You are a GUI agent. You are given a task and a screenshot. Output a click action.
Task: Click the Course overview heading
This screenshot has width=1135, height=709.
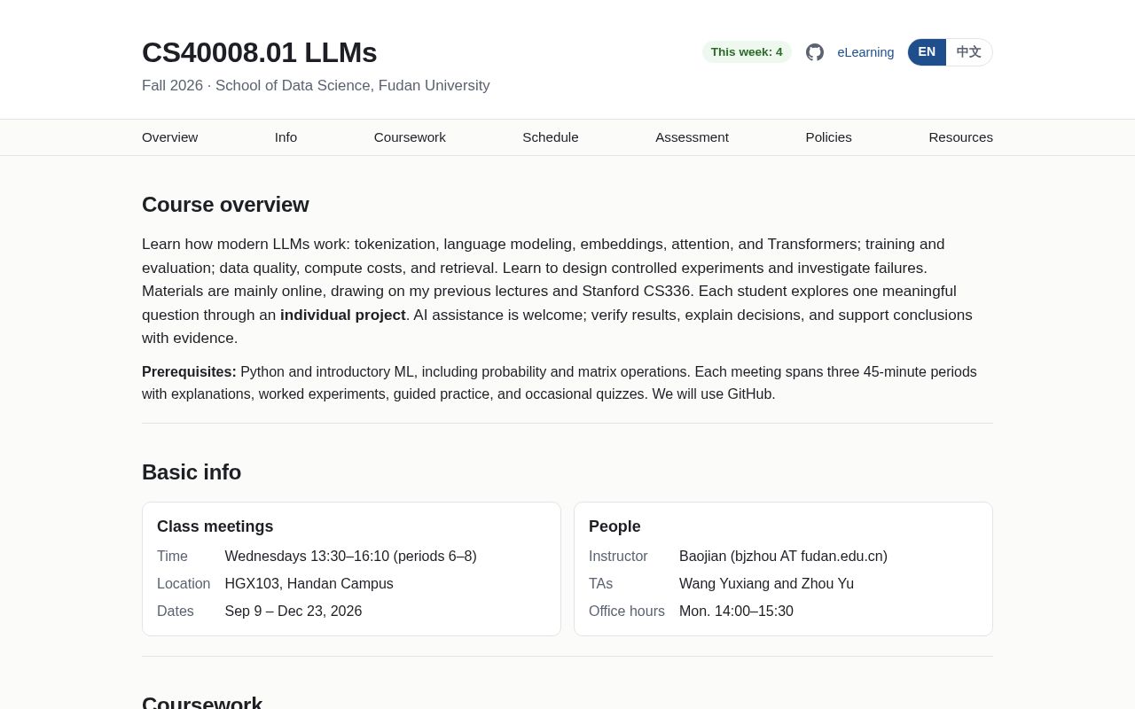(225, 205)
